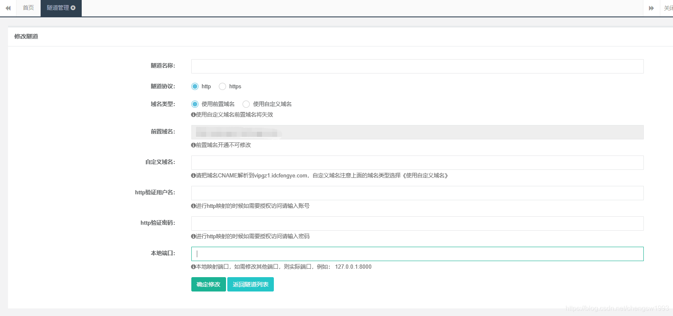Select the 隧道管理 tab

click(x=61, y=8)
